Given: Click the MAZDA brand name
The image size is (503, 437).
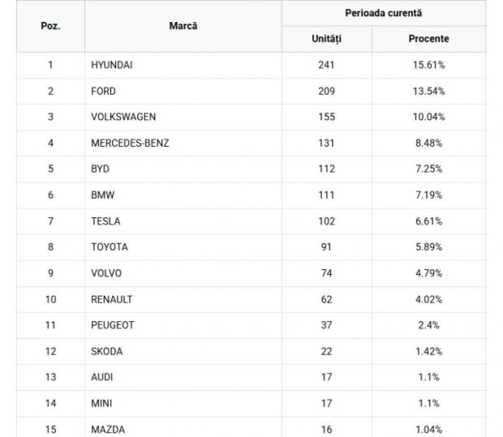Looking at the screenshot, I should pos(108,429).
